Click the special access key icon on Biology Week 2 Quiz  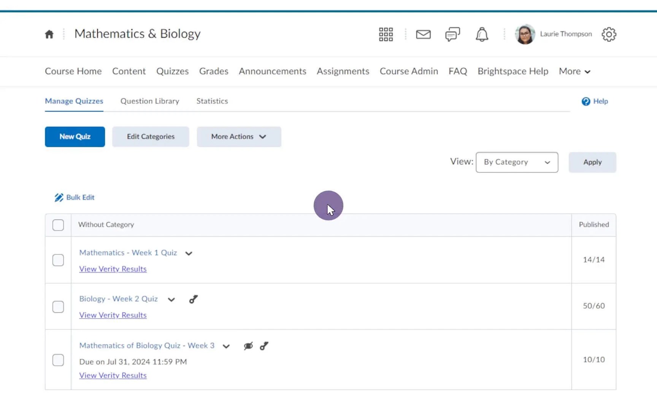pyautogui.click(x=194, y=299)
